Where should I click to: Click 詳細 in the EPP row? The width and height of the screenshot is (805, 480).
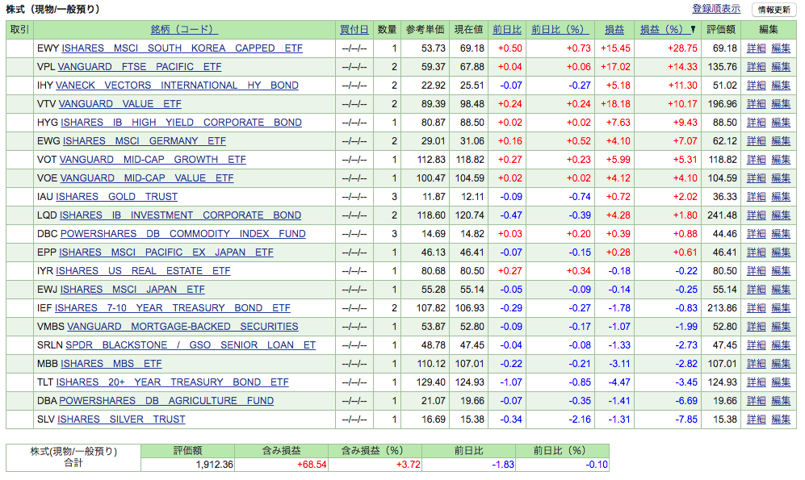757,253
